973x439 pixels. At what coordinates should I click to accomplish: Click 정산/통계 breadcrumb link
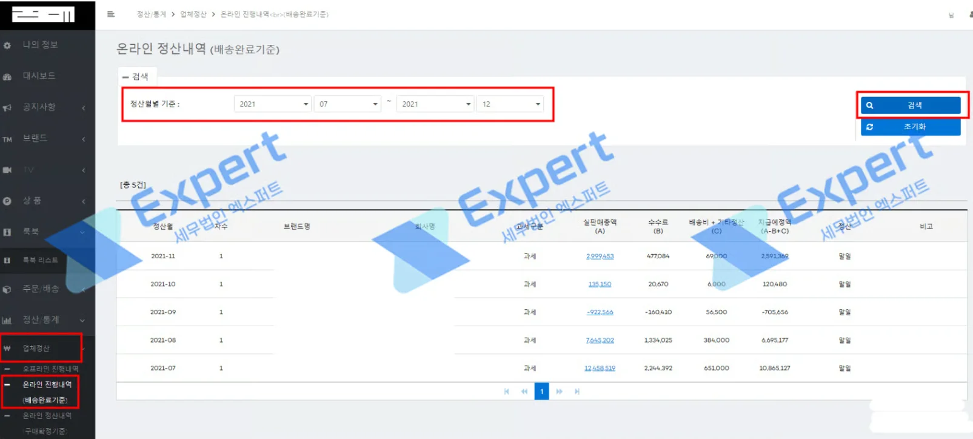click(x=152, y=15)
